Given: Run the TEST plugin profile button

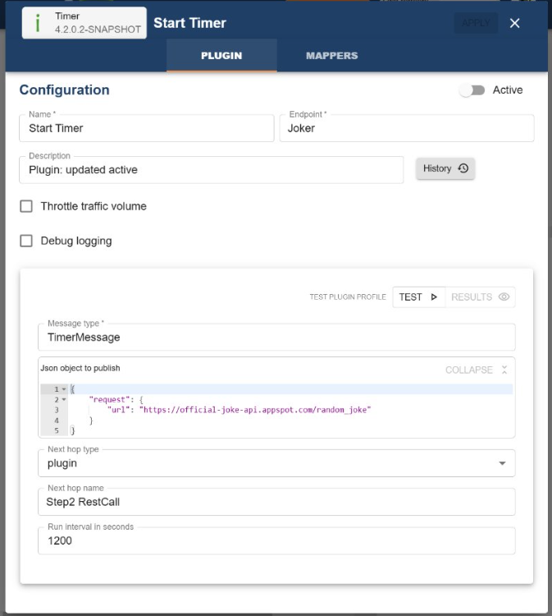Looking at the screenshot, I should pyautogui.click(x=418, y=297).
